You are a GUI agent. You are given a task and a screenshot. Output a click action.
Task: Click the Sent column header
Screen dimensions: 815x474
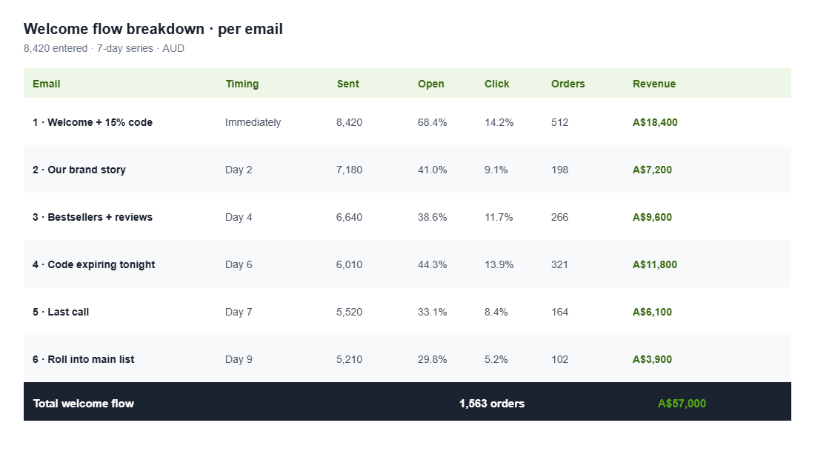[x=347, y=84]
